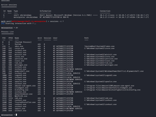
Task: Click the User column header
Action: tap(55, 38)
